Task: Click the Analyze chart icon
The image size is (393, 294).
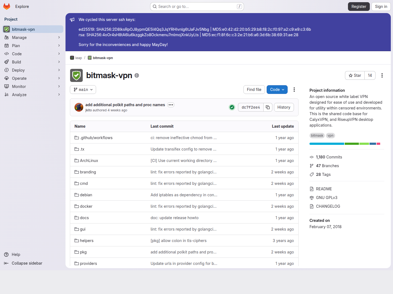Action: (x=7, y=94)
